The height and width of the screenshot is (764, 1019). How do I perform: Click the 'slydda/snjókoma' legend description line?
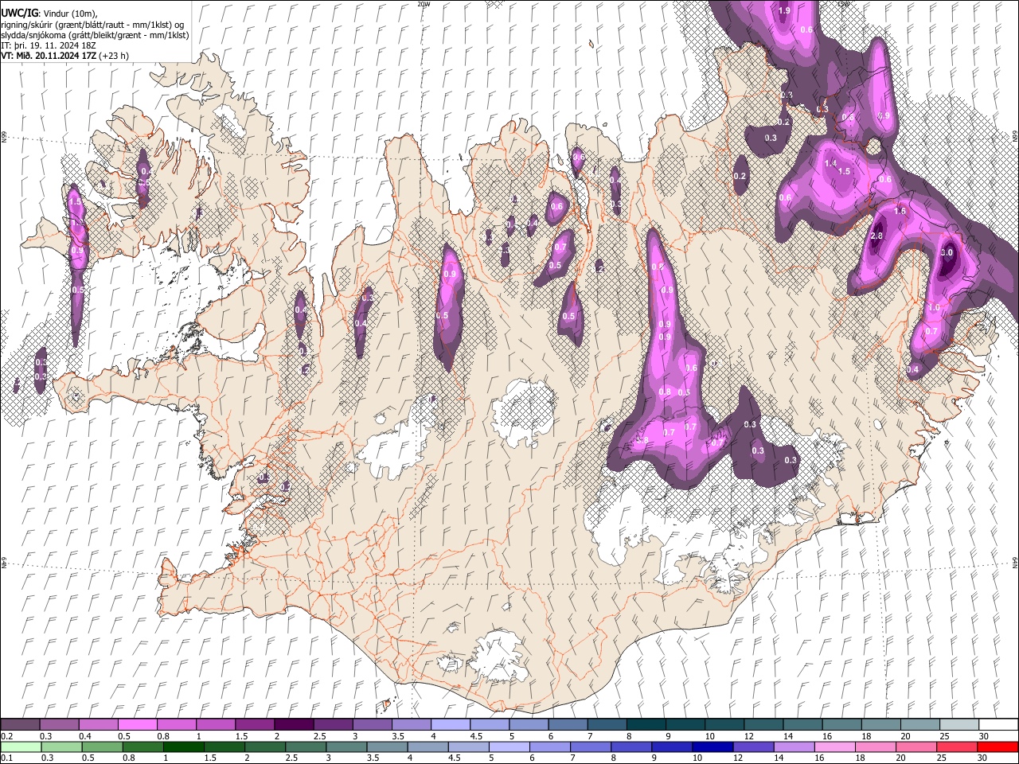(x=95, y=36)
